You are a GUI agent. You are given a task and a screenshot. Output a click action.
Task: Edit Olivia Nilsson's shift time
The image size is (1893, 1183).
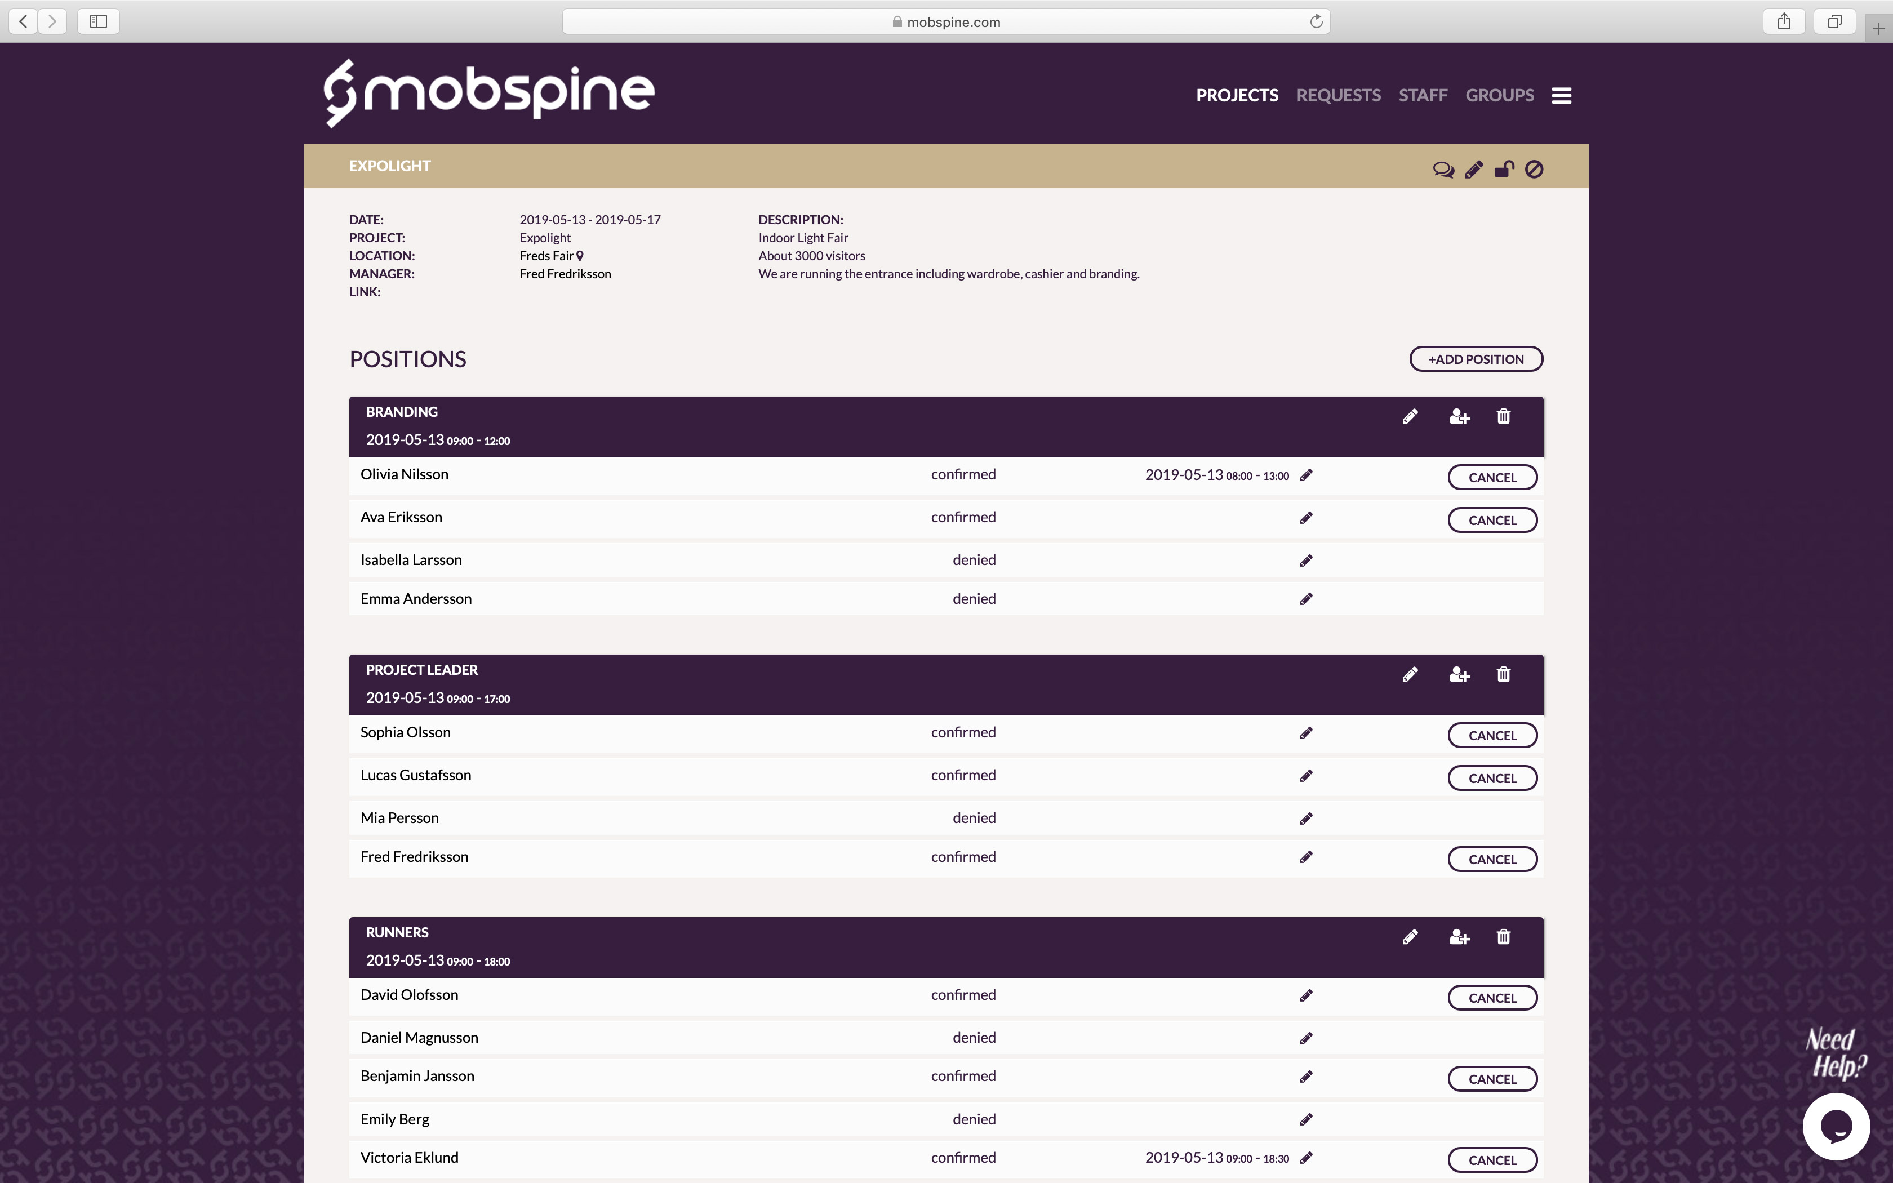tap(1307, 475)
